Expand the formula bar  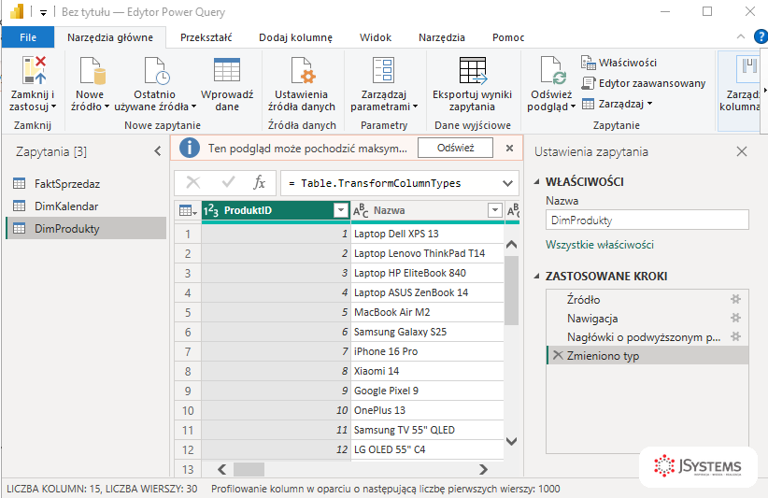pos(508,184)
